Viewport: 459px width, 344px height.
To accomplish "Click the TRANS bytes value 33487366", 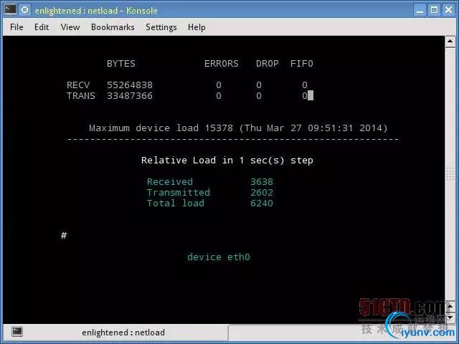I will pos(129,96).
